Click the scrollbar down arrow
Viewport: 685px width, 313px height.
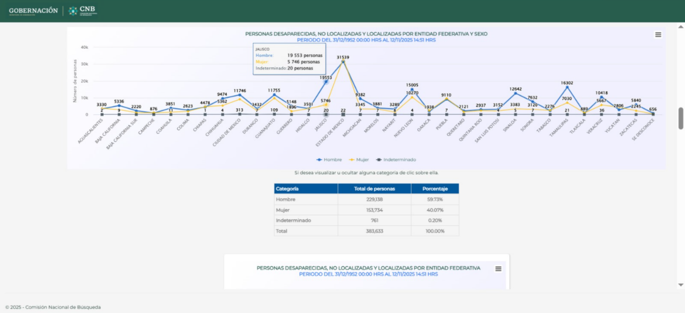(681, 285)
